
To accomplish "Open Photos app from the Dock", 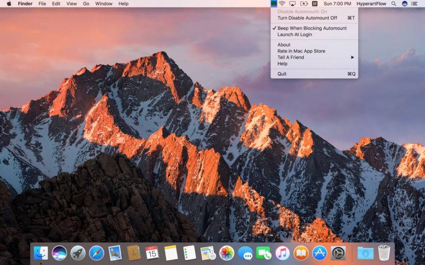I will 227,253.
